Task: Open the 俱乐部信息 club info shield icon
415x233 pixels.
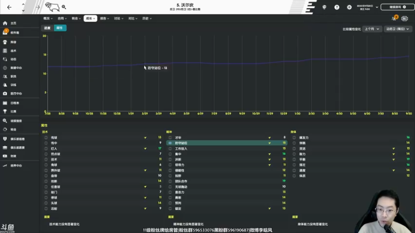Action: pos(5,139)
